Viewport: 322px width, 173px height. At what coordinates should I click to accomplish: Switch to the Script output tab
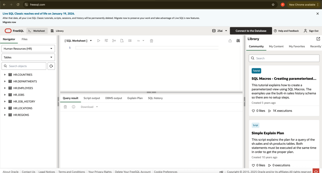pos(92,98)
